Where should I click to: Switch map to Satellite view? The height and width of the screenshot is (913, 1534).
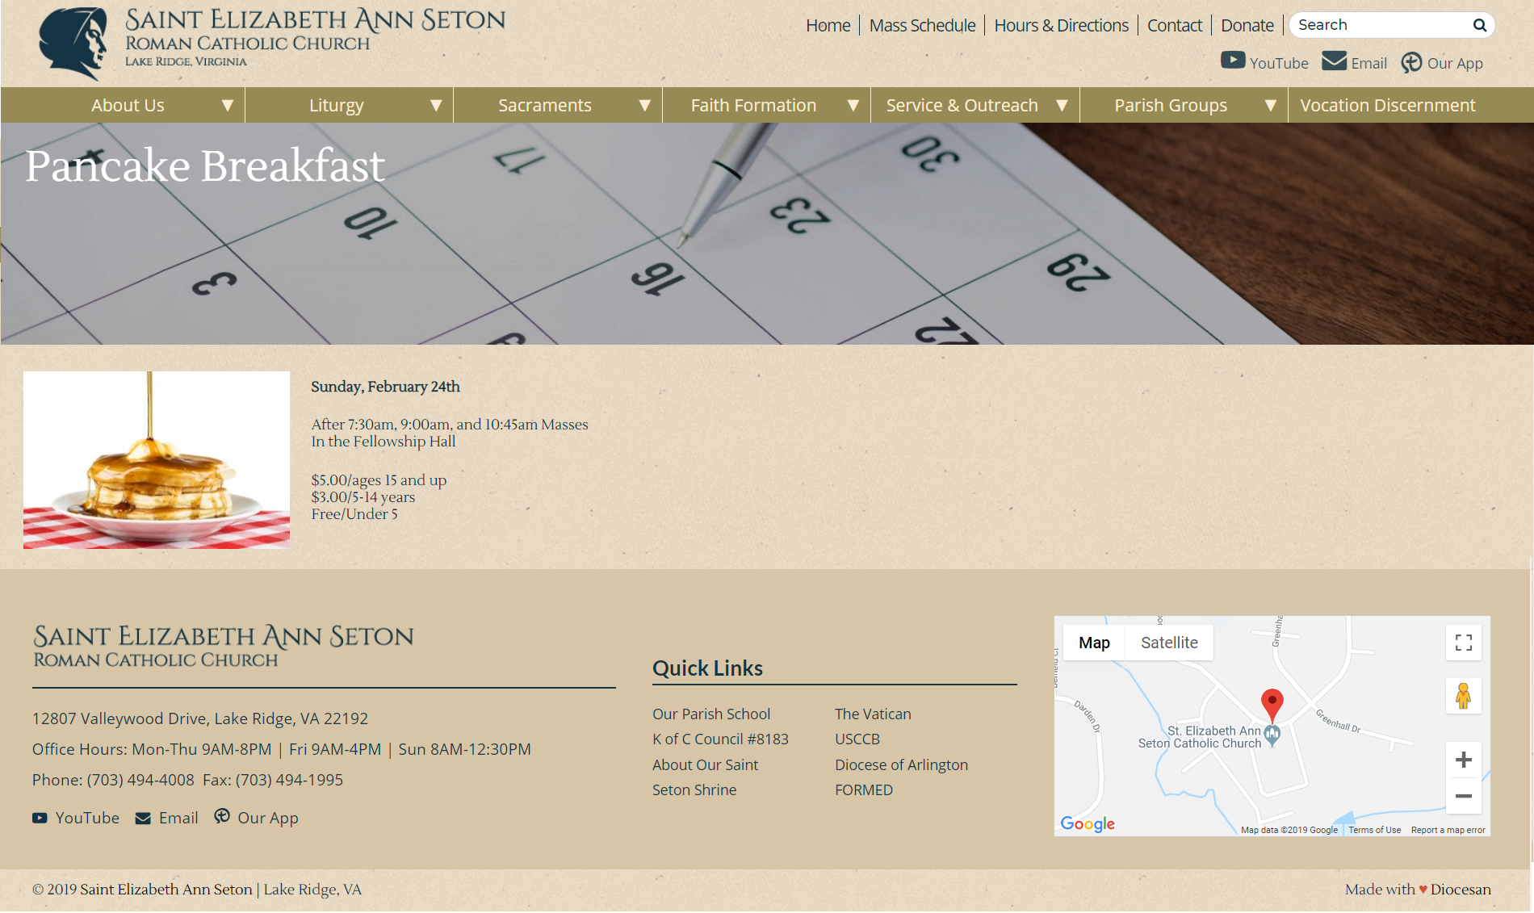click(x=1168, y=643)
